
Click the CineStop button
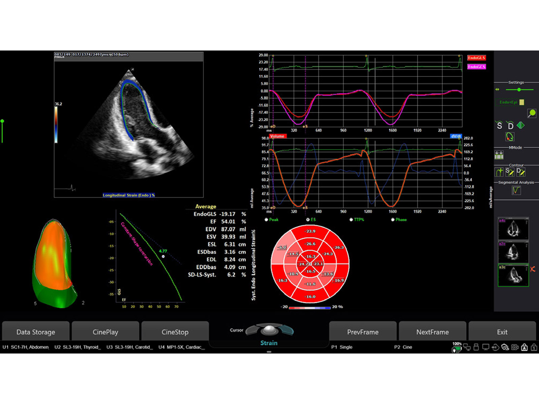click(175, 332)
